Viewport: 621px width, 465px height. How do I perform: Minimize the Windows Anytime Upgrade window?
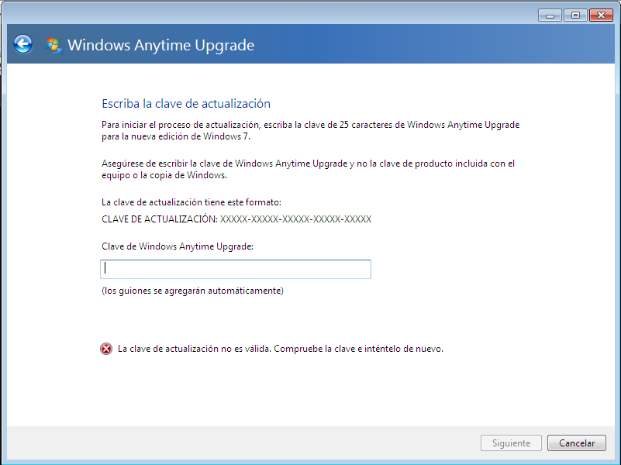click(550, 15)
